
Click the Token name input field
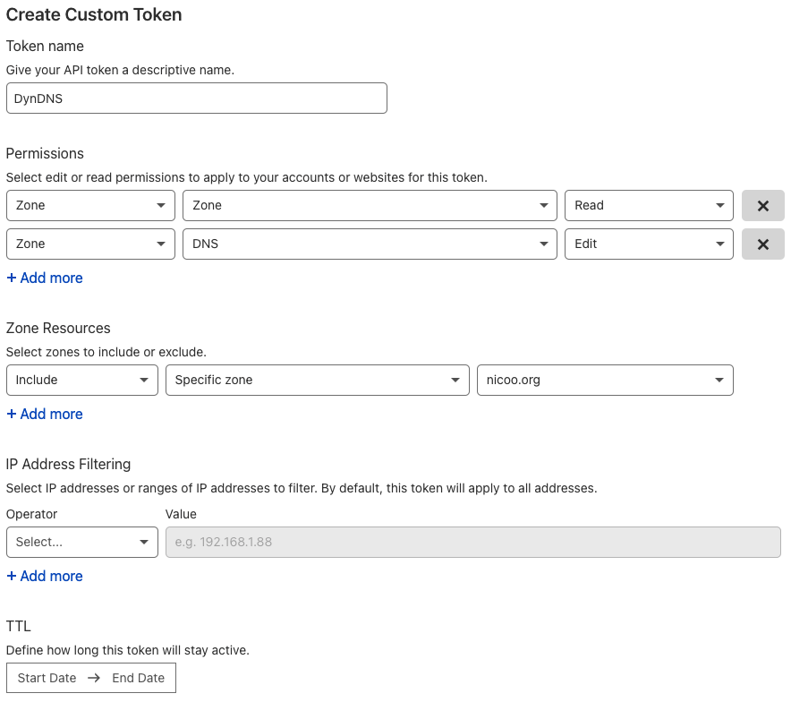point(196,98)
